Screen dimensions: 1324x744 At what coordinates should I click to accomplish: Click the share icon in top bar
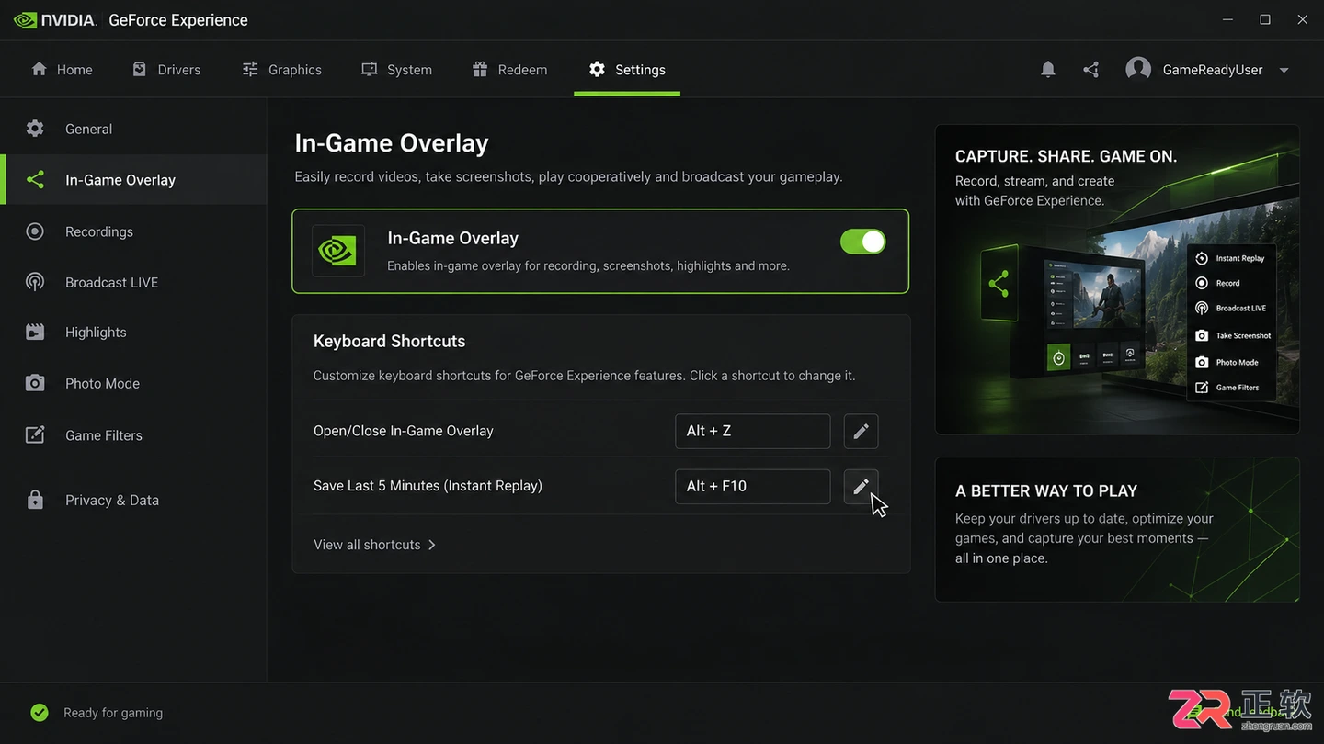[x=1091, y=70]
